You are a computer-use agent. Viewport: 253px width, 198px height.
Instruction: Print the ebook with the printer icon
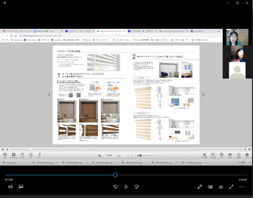[x=230, y=155]
